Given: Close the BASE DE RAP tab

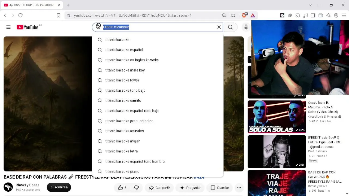Looking at the screenshot, I should (59, 5).
